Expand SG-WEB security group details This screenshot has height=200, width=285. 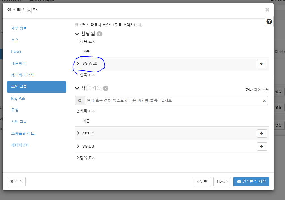point(78,63)
